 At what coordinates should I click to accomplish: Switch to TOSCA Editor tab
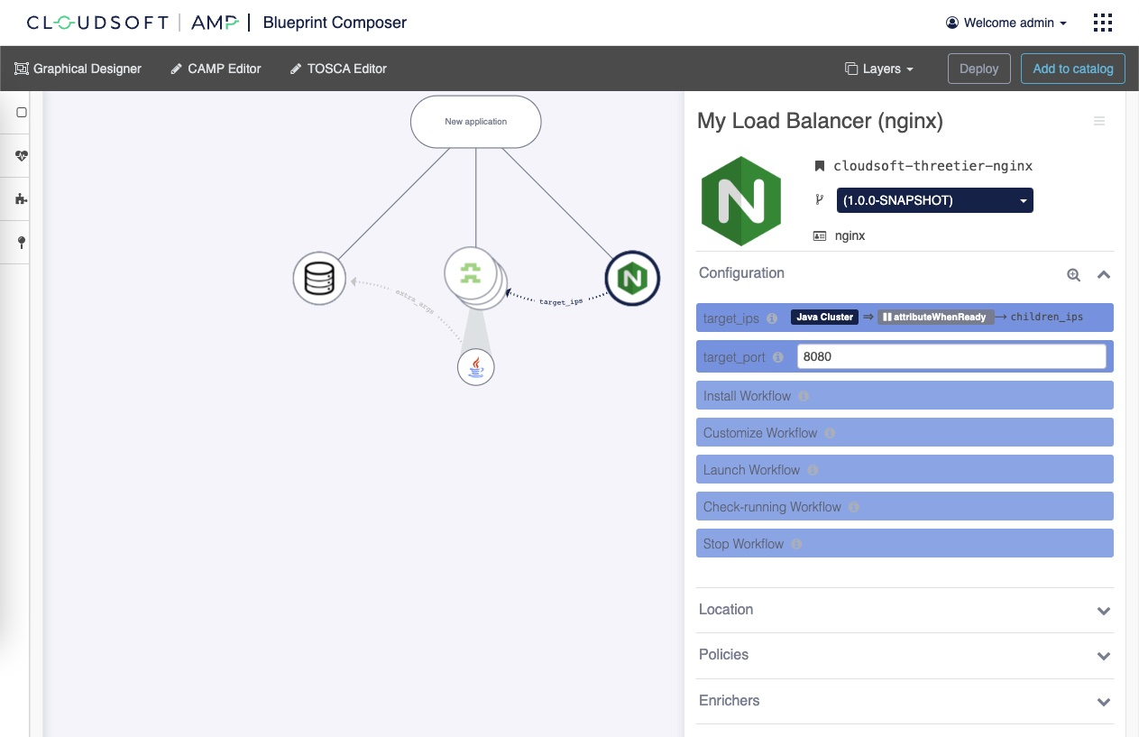pyautogui.click(x=338, y=69)
